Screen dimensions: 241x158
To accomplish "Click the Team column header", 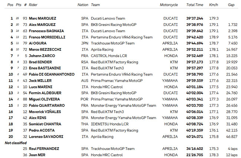I will point(95,5).
